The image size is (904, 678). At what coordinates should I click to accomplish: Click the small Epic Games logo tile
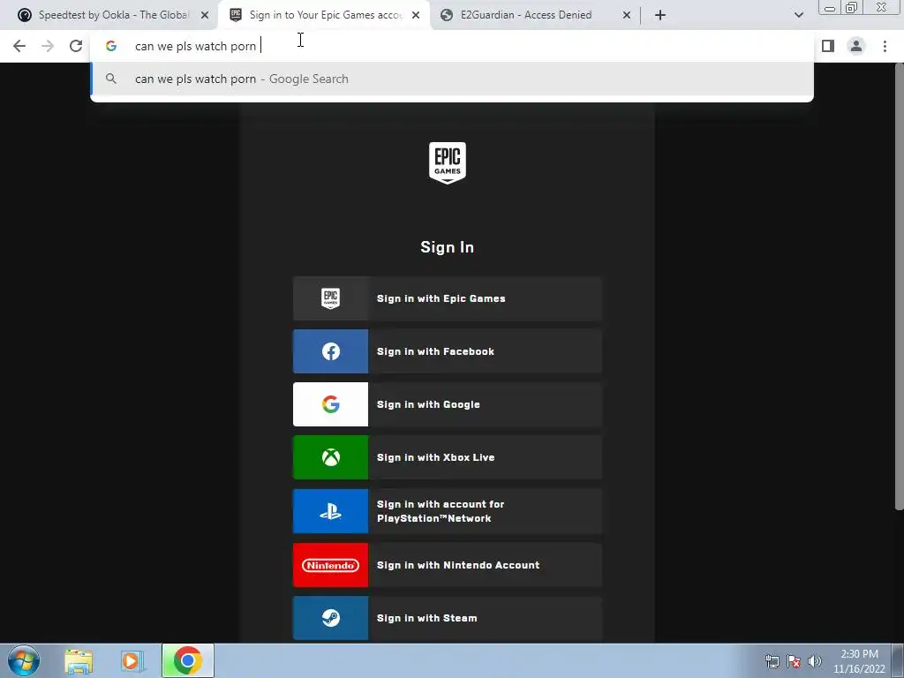point(330,298)
